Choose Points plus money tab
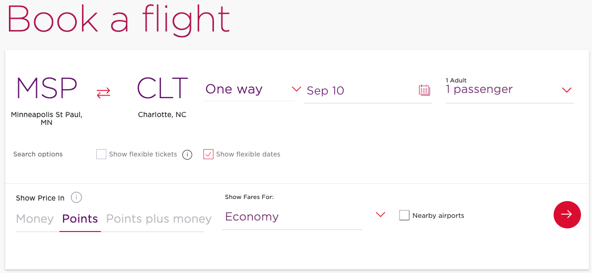 159,219
